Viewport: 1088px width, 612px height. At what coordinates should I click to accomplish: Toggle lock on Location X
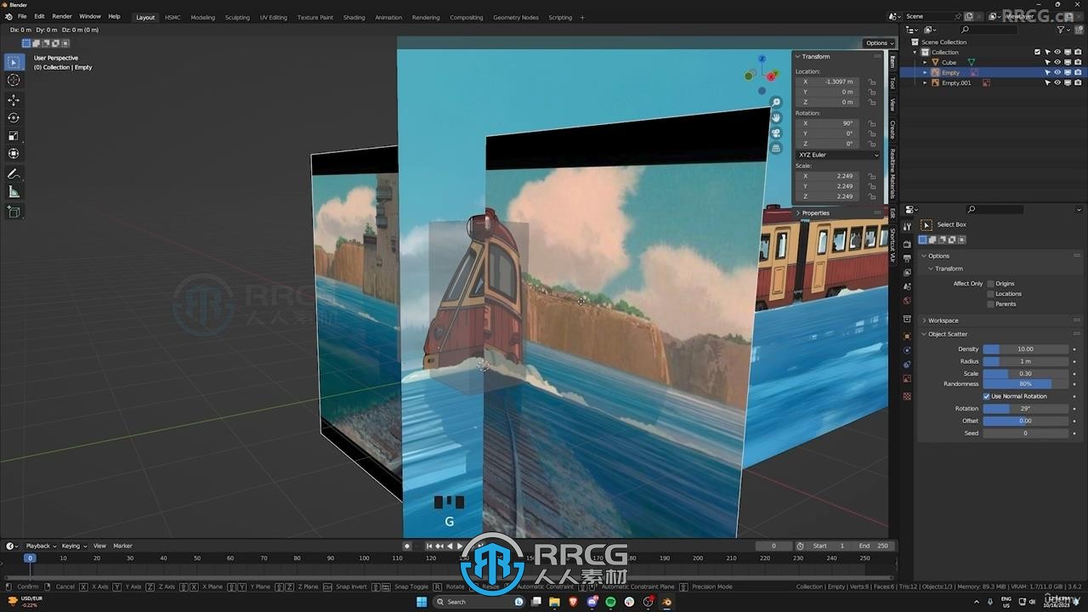(x=872, y=82)
